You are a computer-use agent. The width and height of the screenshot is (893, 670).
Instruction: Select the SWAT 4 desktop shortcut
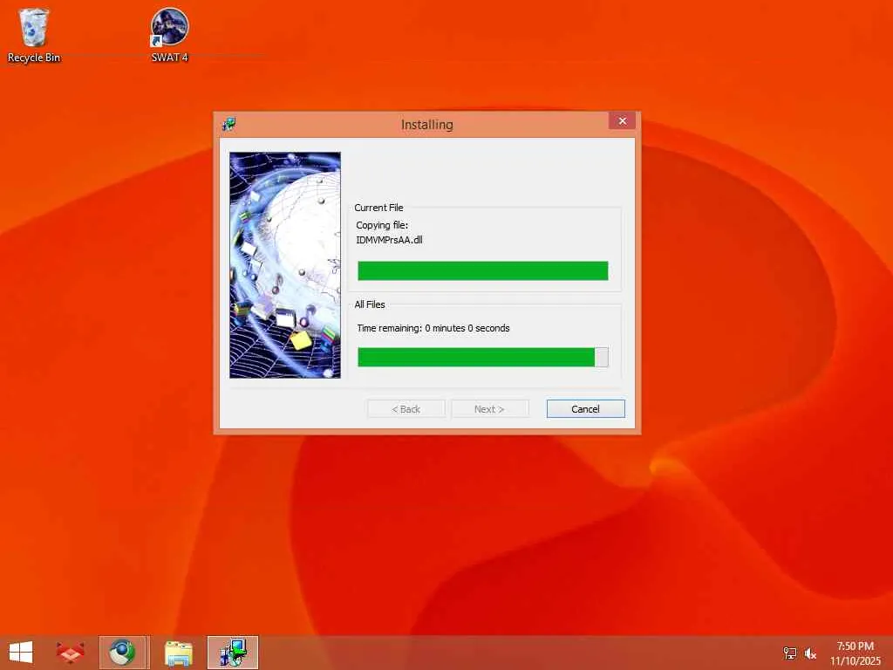pos(170,35)
